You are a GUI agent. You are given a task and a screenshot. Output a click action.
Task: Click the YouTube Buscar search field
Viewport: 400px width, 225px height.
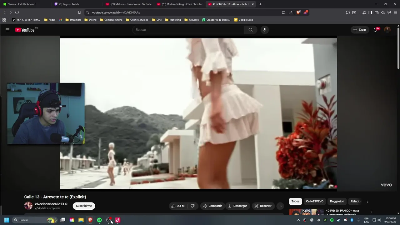188,30
